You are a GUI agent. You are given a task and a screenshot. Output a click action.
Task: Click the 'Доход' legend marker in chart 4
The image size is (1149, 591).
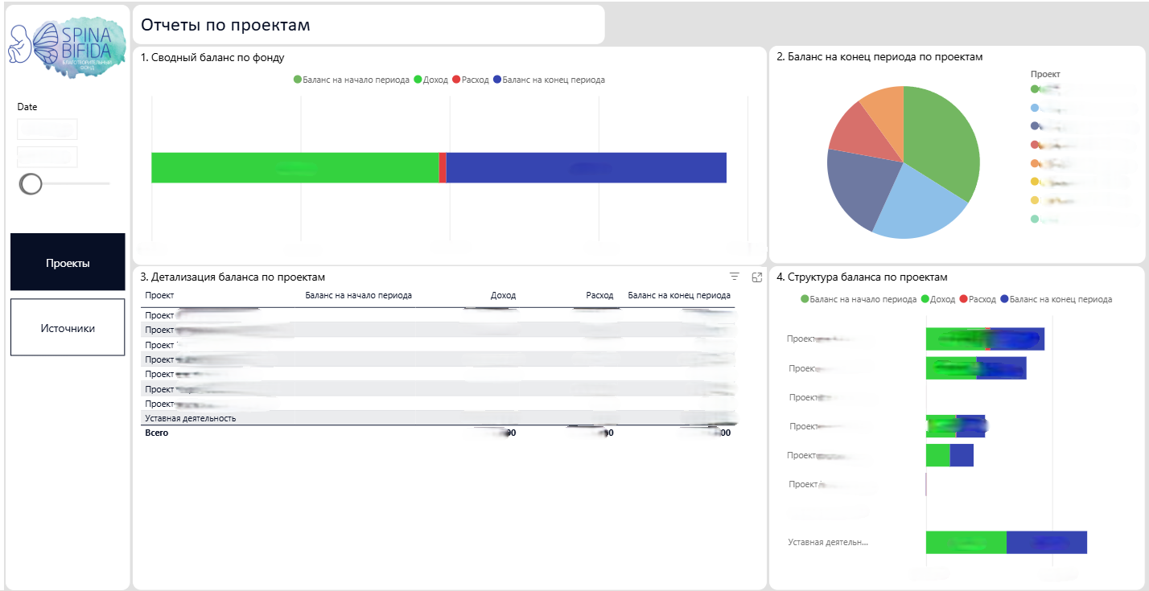925,299
